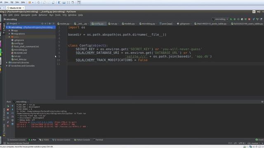
Task: Click the Project panel locate-file target icon
Action: tap(42, 24)
